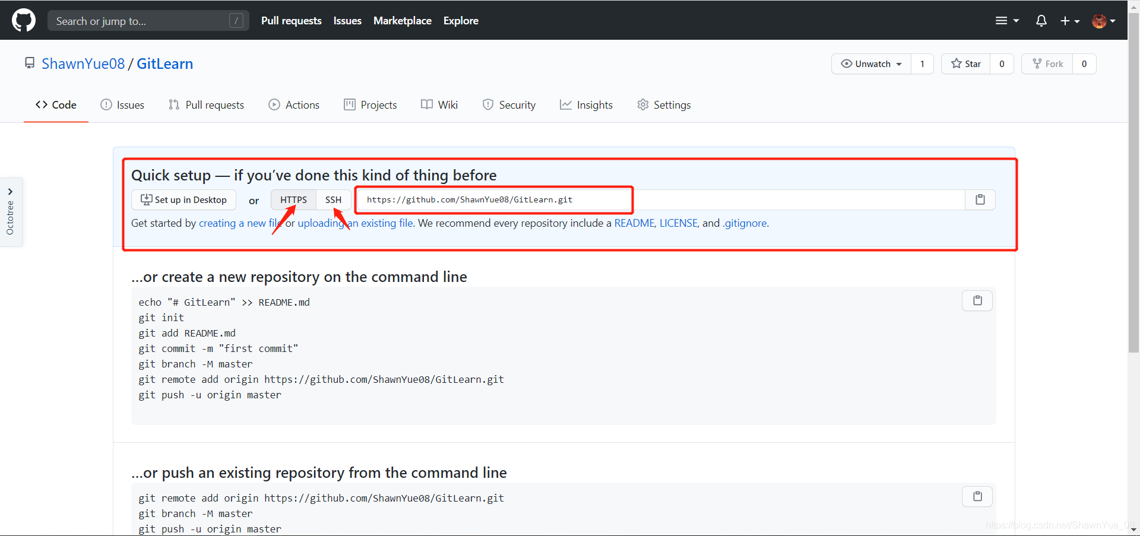Click the search or jump to field

click(148, 21)
